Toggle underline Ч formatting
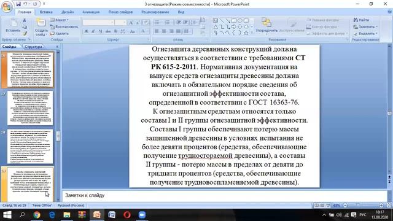This screenshot has width=393, height=221. point(101,31)
